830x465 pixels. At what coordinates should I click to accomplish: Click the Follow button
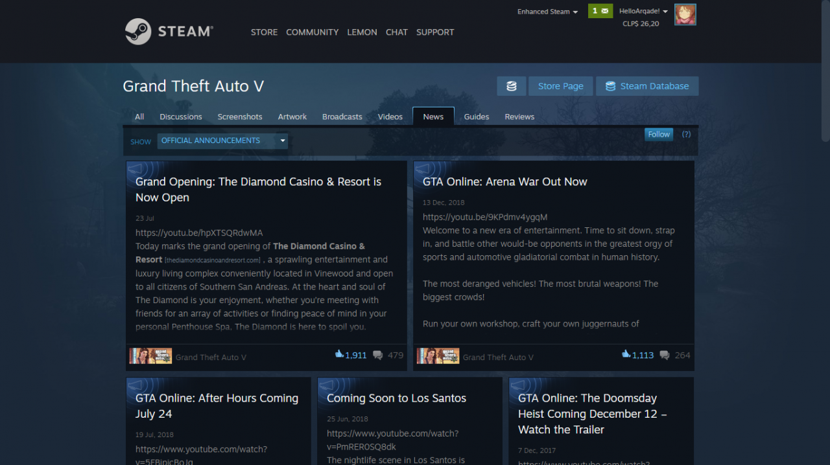[659, 134]
